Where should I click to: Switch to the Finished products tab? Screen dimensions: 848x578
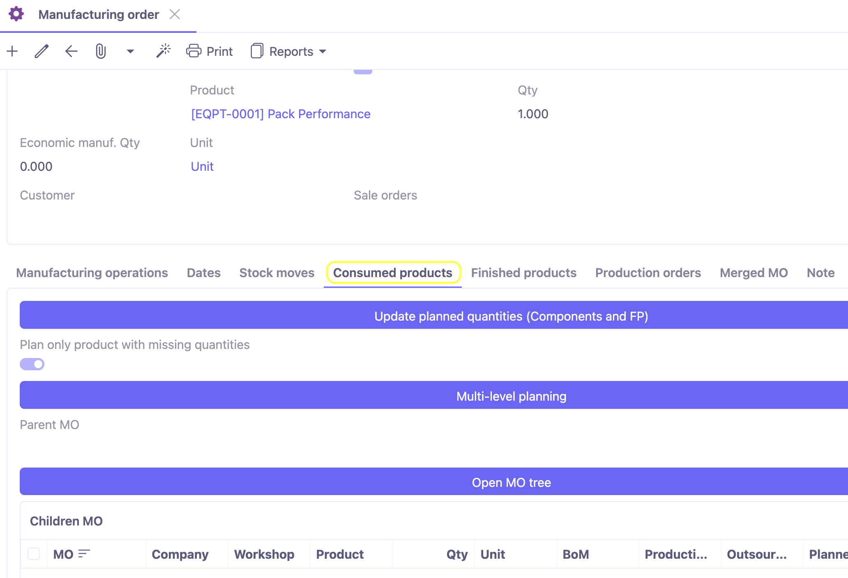pos(524,273)
